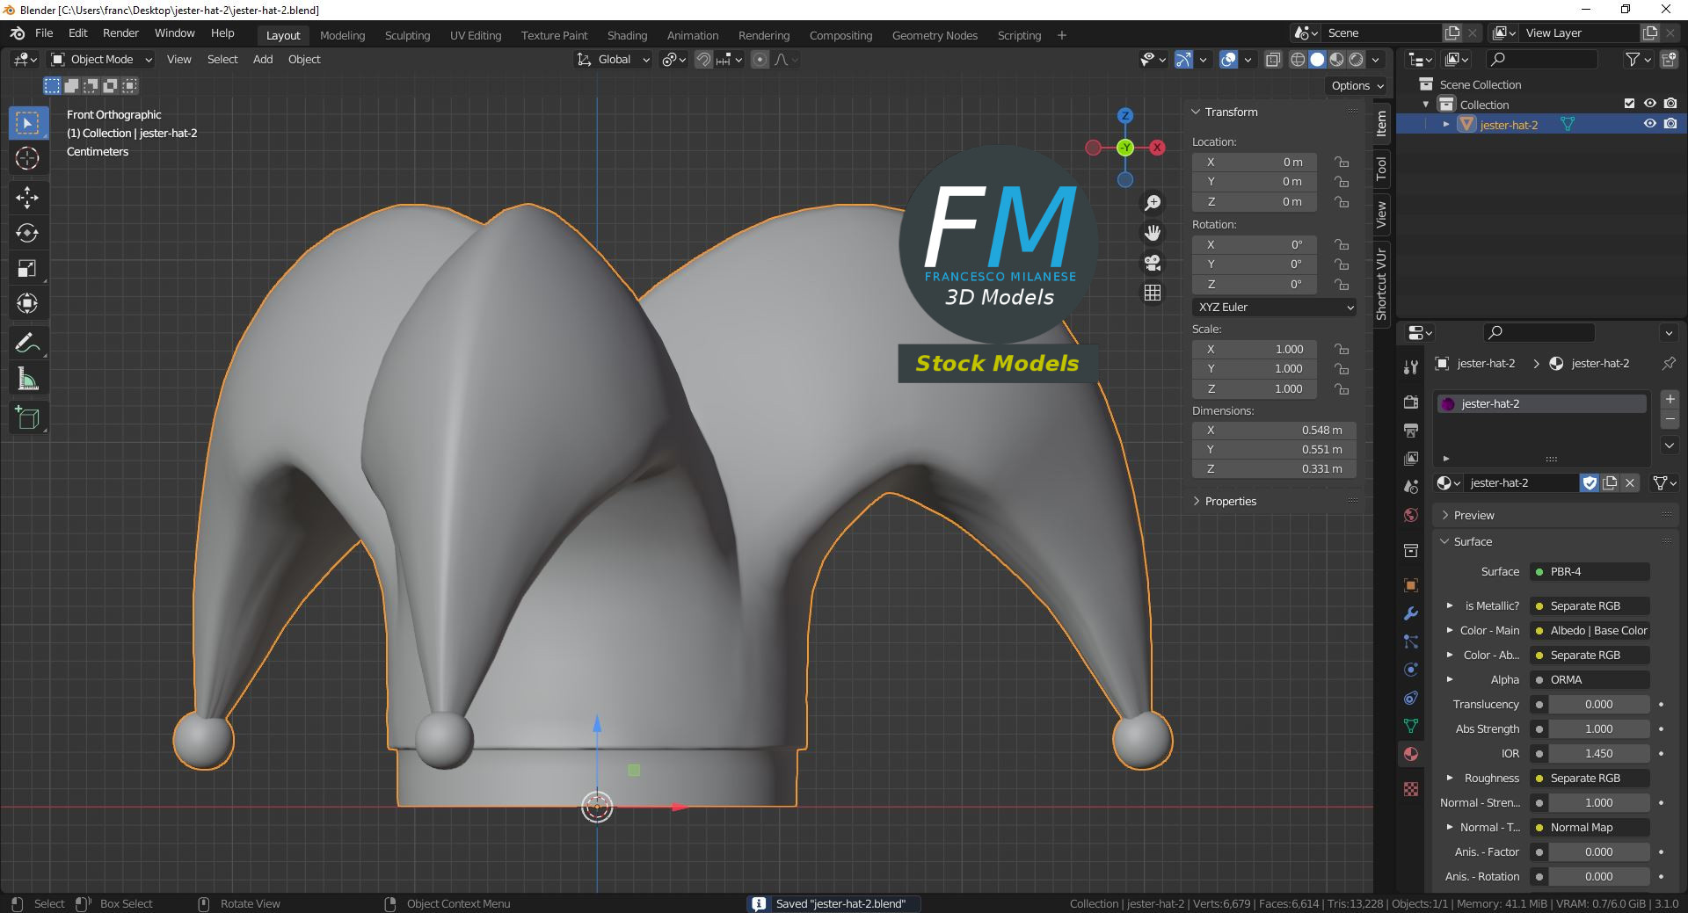Toggle camera view with the camera icon
1688x913 pixels.
pos(1153,263)
